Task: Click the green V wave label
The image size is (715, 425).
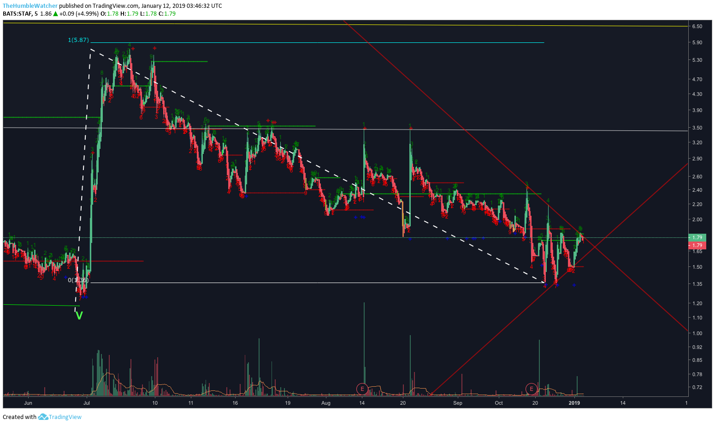Action: coord(79,316)
